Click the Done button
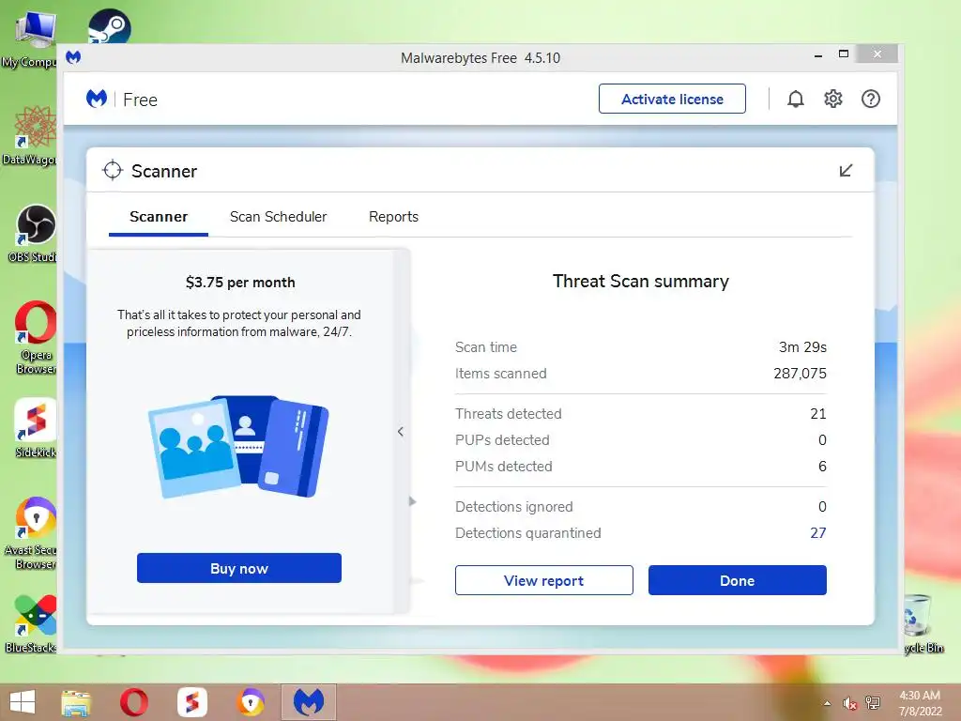 click(x=738, y=580)
